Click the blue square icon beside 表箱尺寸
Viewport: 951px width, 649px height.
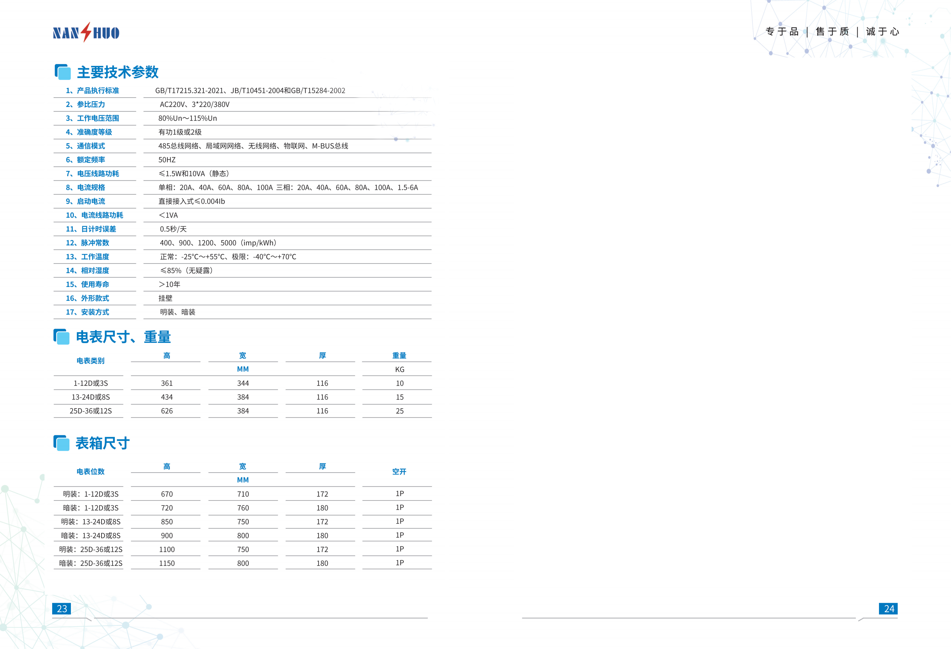coord(62,443)
